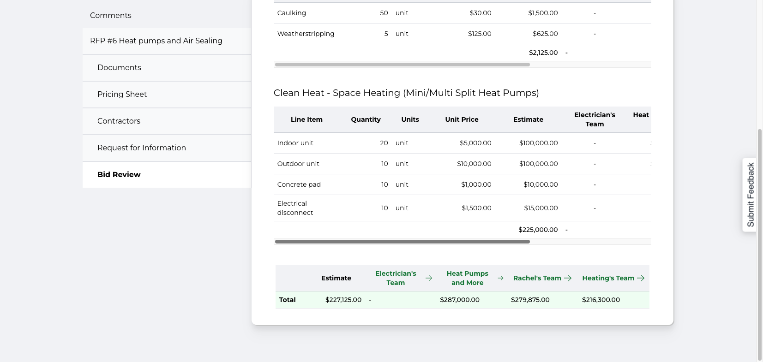Click the quantity 50 for Caulking
Viewport: 763px width, 362px height.
pos(384,13)
